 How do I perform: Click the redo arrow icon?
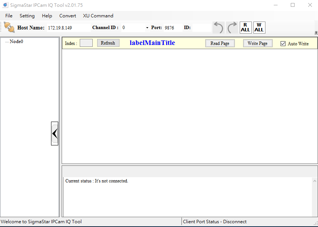click(x=232, y=28)
